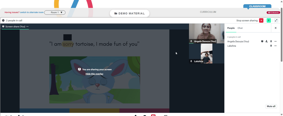Enter fullscreen using the expand arrows icon
The height and width of the screenshot is (116, 283).
coord(276,21)
